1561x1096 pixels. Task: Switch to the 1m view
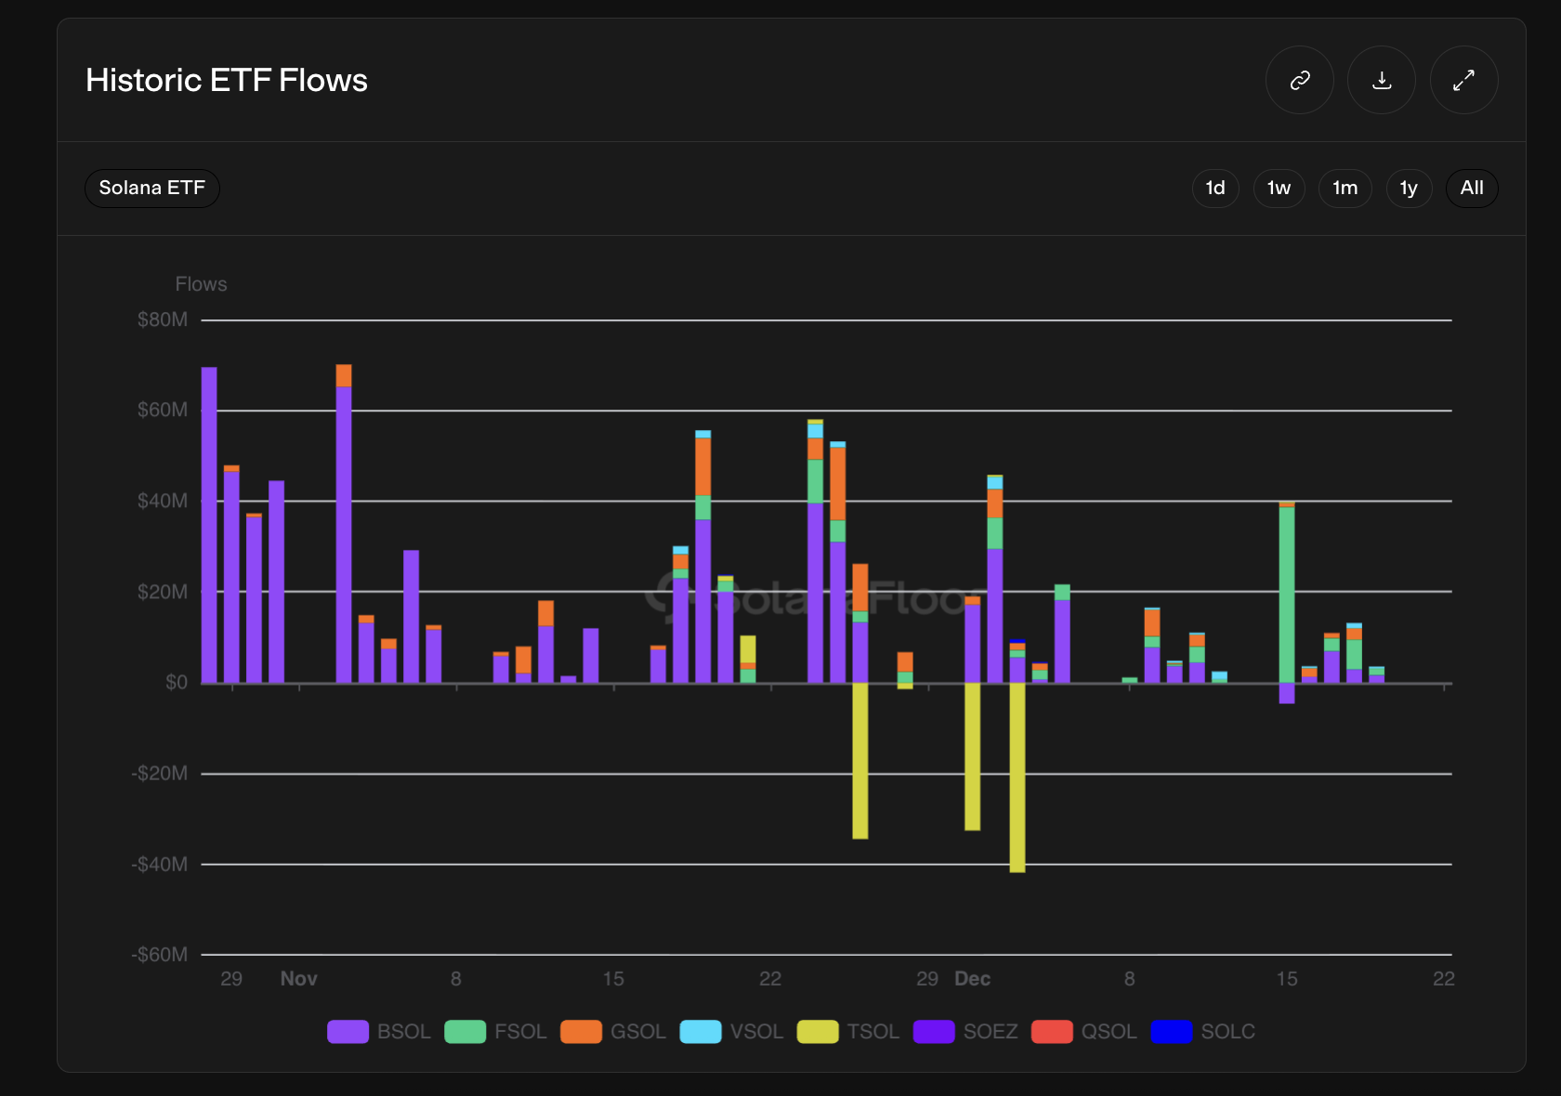click(1345, 188)
